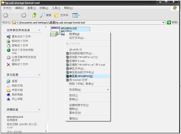Click the WinRAR icon beside 解压文件(A)
Viewport: 181px width, 134px height.
point(67,69)
